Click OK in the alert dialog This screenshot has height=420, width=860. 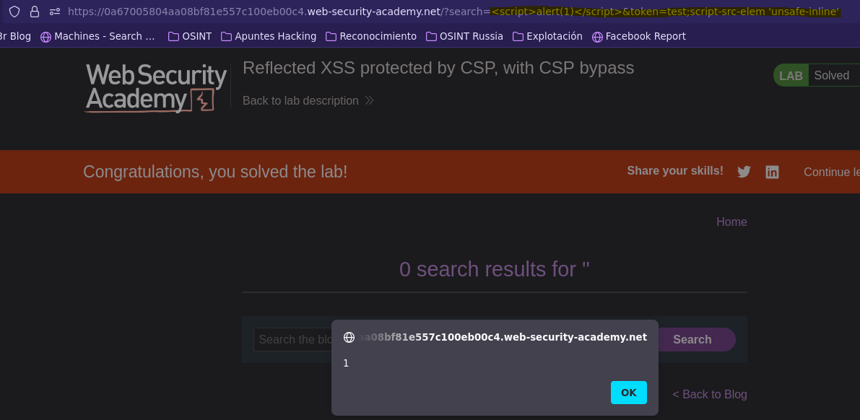click(628, 393)
